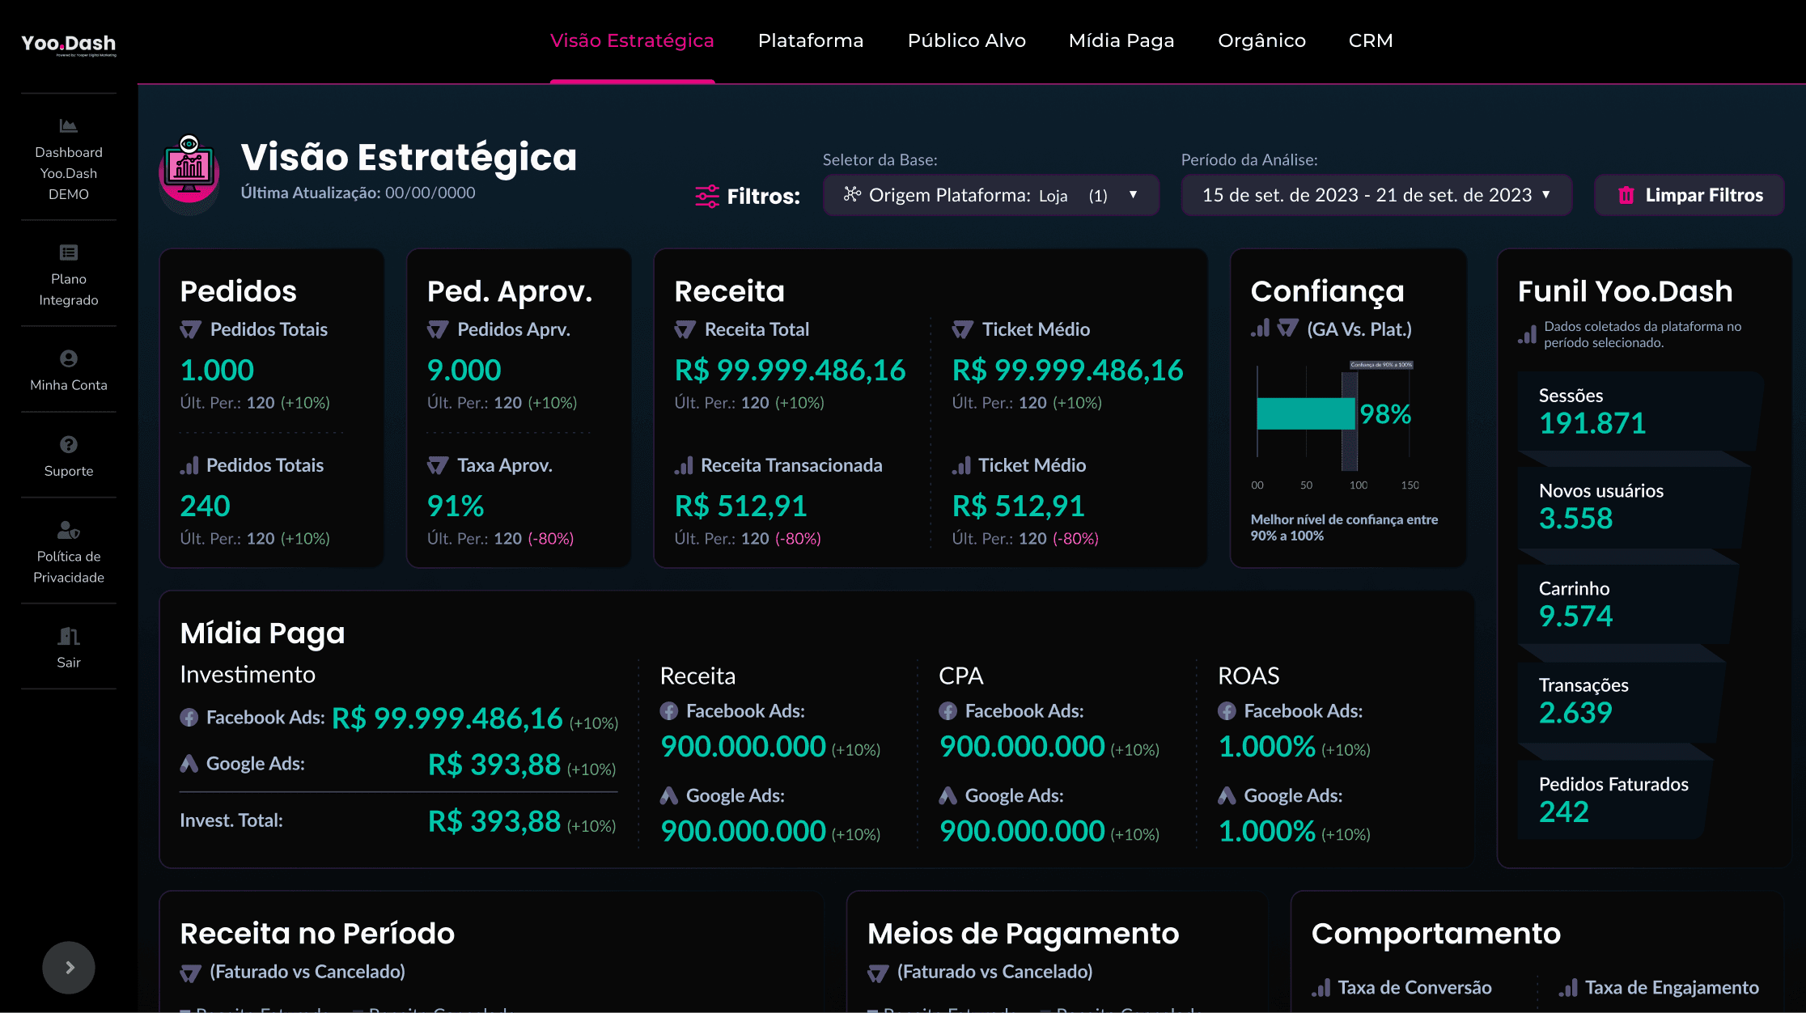This screenshot has width=1806, height=1013.
Task: Open the Período da Análise date dropdown
Action: point(1377,195)
